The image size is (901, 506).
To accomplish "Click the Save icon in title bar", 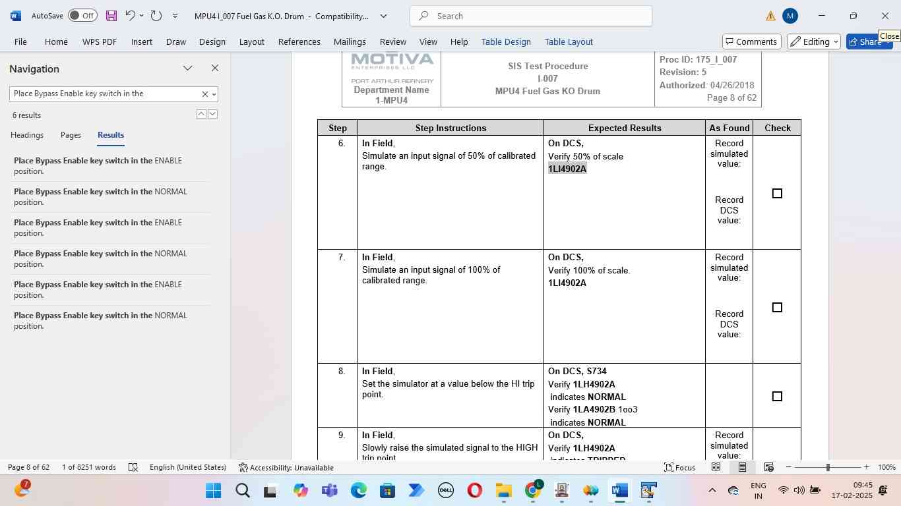I will pyautogui.click(x=111, y=15).
